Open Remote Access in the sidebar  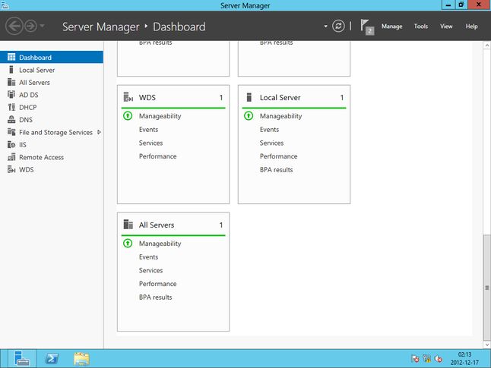tap(52, 157)
